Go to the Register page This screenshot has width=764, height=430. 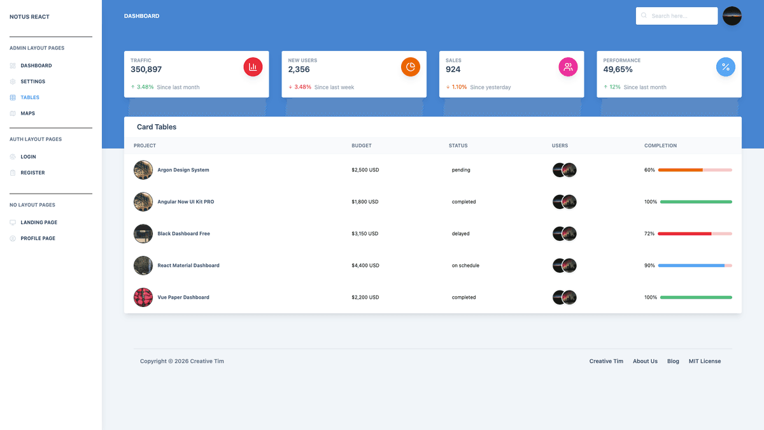tap(32, 173)
